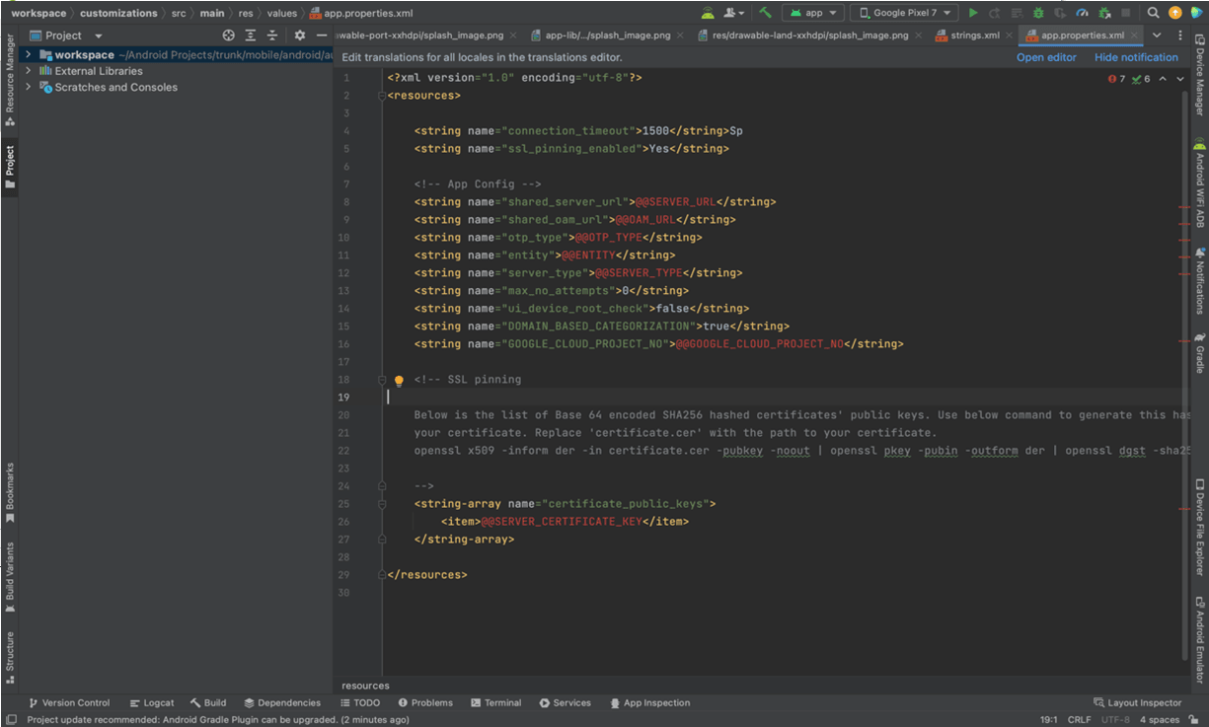Expand the workspace tree node
Screen dimensions: 1209x727
click(28, 55)
